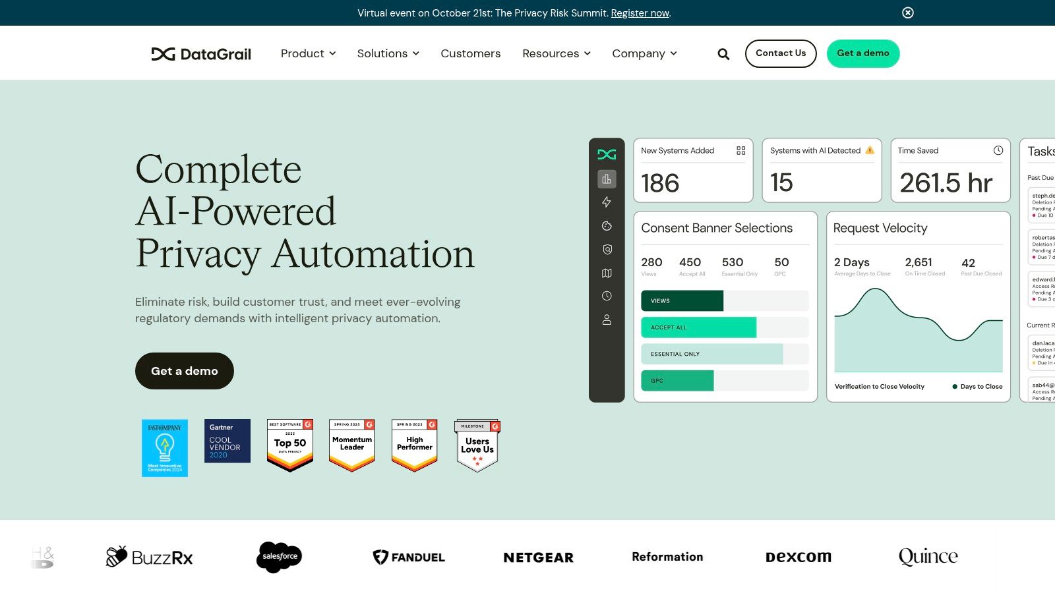Click the bar chart icon in dashboard sidebar
The image size is (1055, 593).
point(607,179)
